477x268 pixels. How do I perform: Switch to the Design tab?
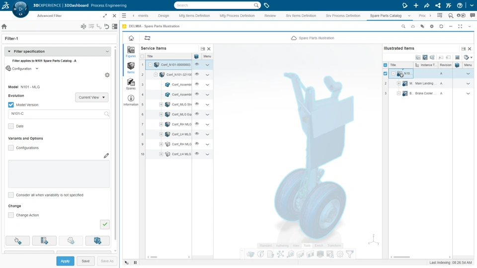click(x=163, y=15)
